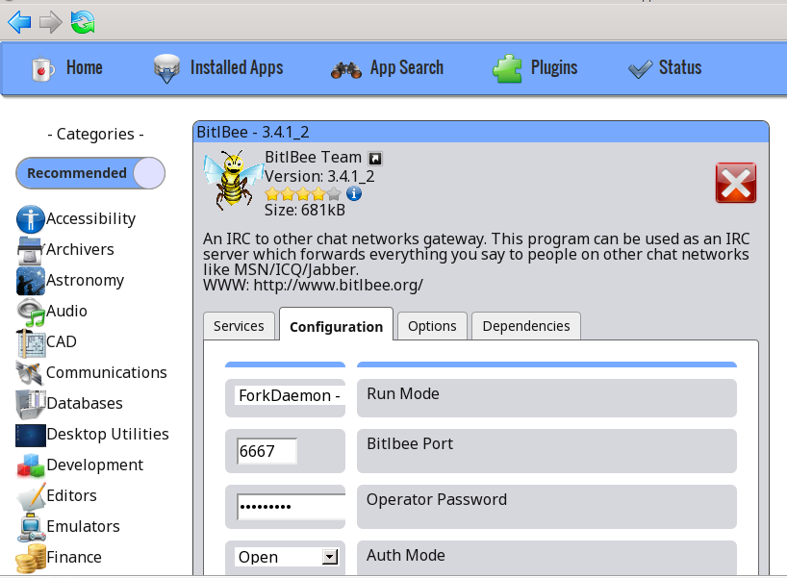Click the Editors category text
The height and width of the screenshot is (578, 787).
pos(71,495)
